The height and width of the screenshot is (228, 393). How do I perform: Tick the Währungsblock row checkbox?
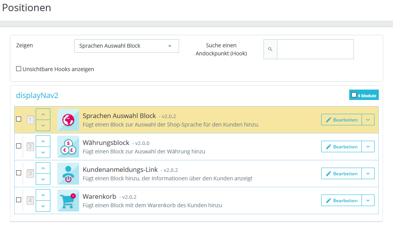tap(18, 146)
